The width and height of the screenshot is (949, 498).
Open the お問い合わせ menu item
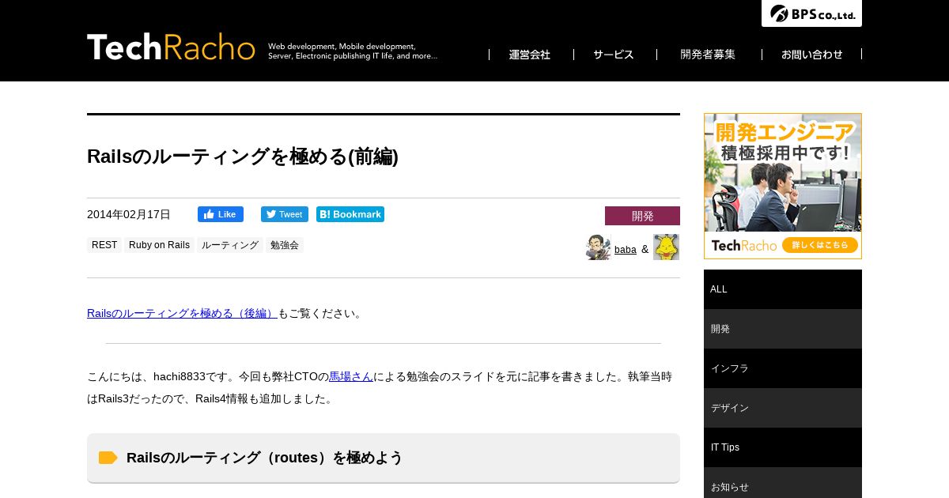812,55
